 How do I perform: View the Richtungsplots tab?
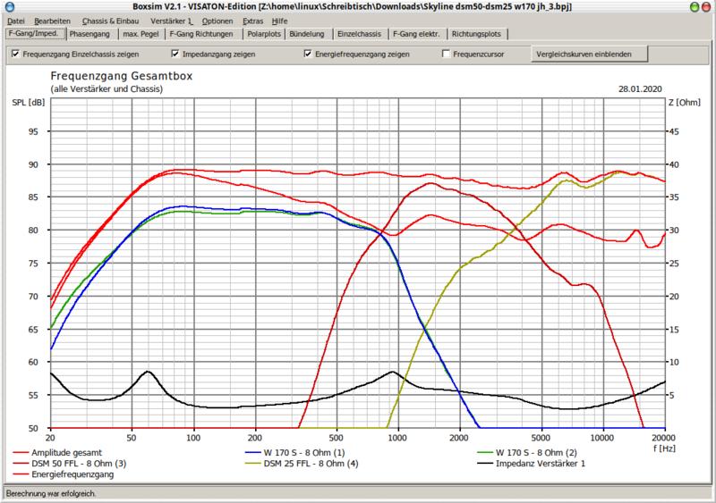(478, 34)
